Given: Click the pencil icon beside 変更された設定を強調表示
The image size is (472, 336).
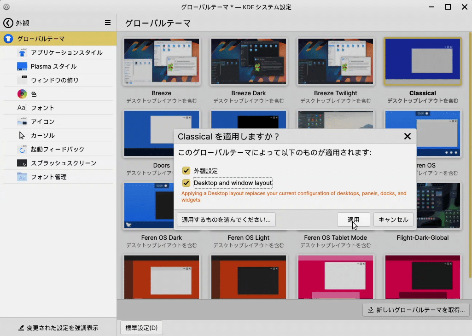Looking at the screenshot, I should (x=21, y=328).
